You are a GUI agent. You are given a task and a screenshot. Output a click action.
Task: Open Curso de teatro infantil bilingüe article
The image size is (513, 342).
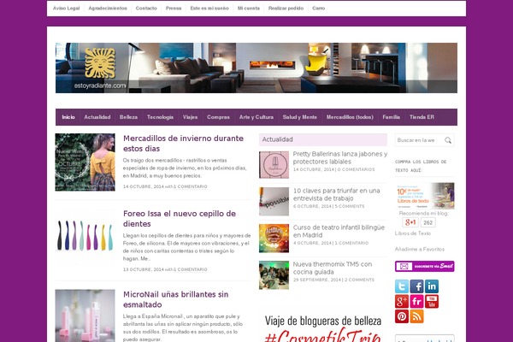[339, 231]
